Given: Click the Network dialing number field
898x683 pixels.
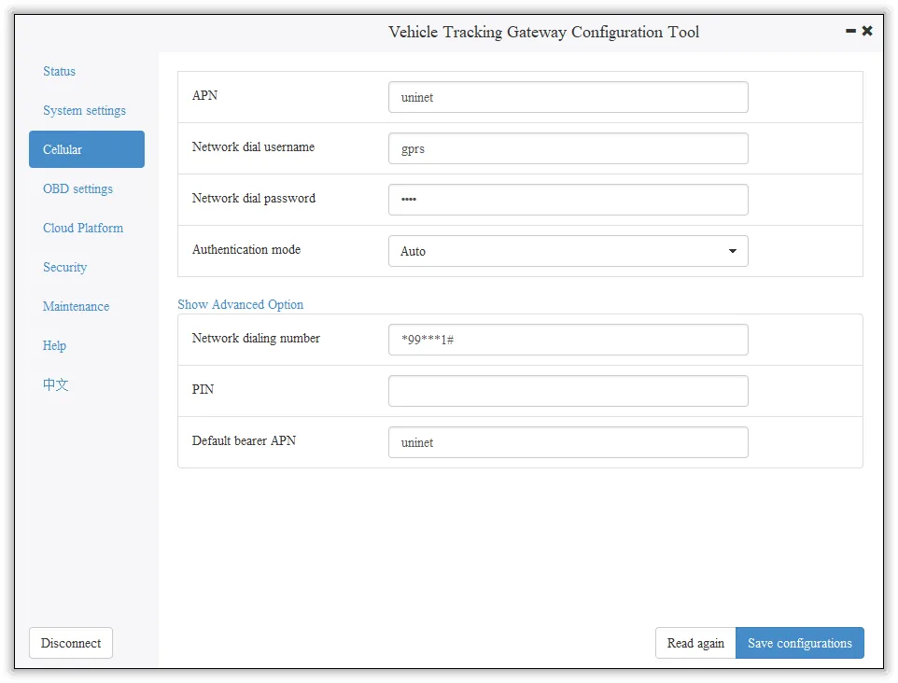Looking at the screenshot, I should click(x=568, y=340).
